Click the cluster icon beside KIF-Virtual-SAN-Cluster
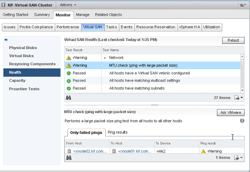 (4, 5)
